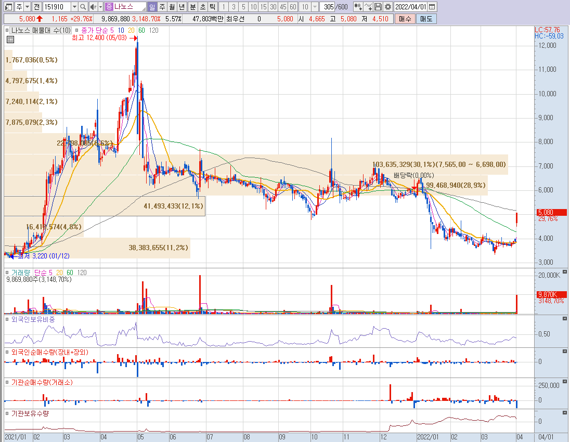Viewport: 570px width, 442px height.
Task: Click the magenta 5 moving average label
Action: click(x=112, y=31)
